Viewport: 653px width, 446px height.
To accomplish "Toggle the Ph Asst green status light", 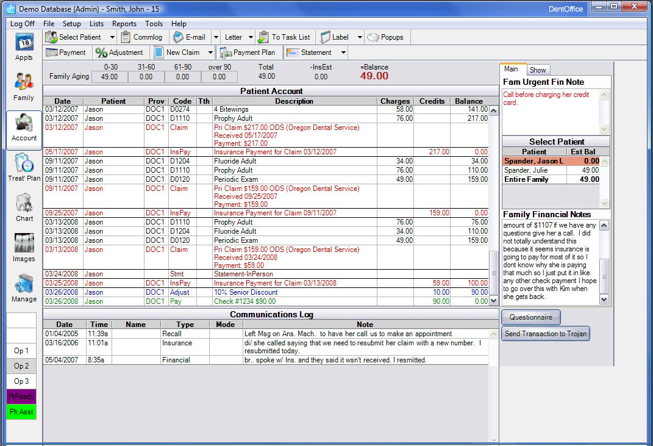I will [21, 412].
